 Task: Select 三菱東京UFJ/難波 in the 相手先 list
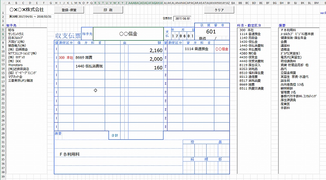[x=20, y=81]
